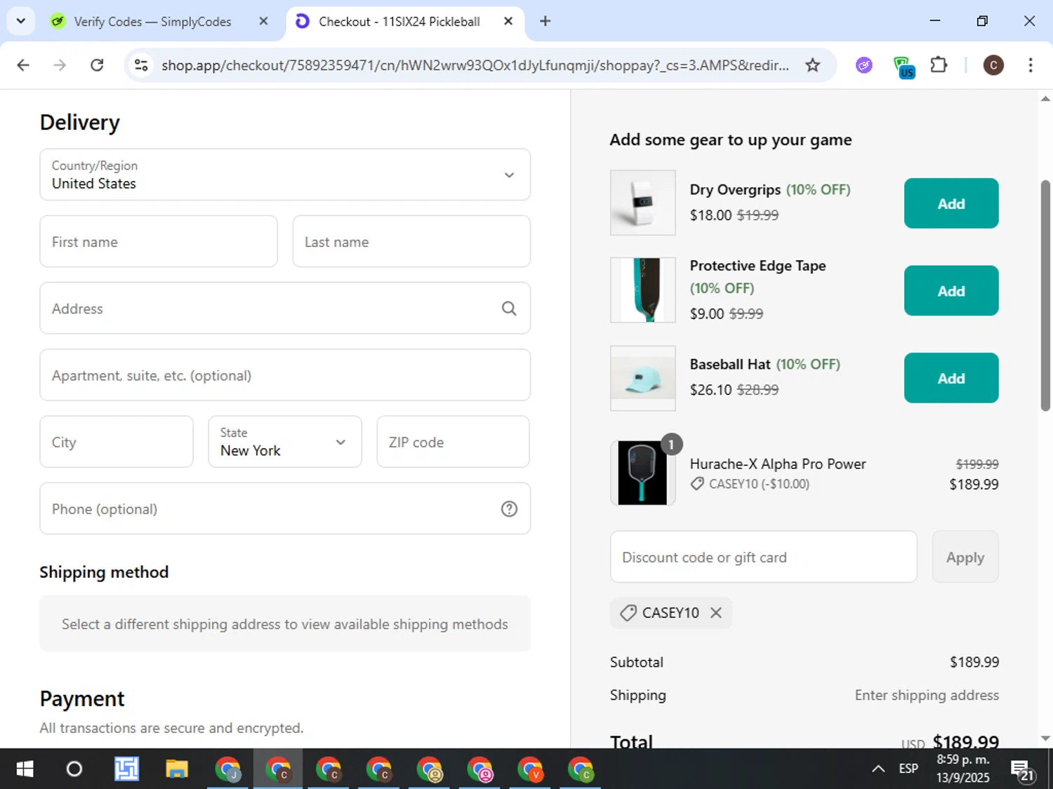Screen dimensions: 1053x789
Task: Click the phone help question mark icon
Action: pyautogui.click(x=509, y=509)
